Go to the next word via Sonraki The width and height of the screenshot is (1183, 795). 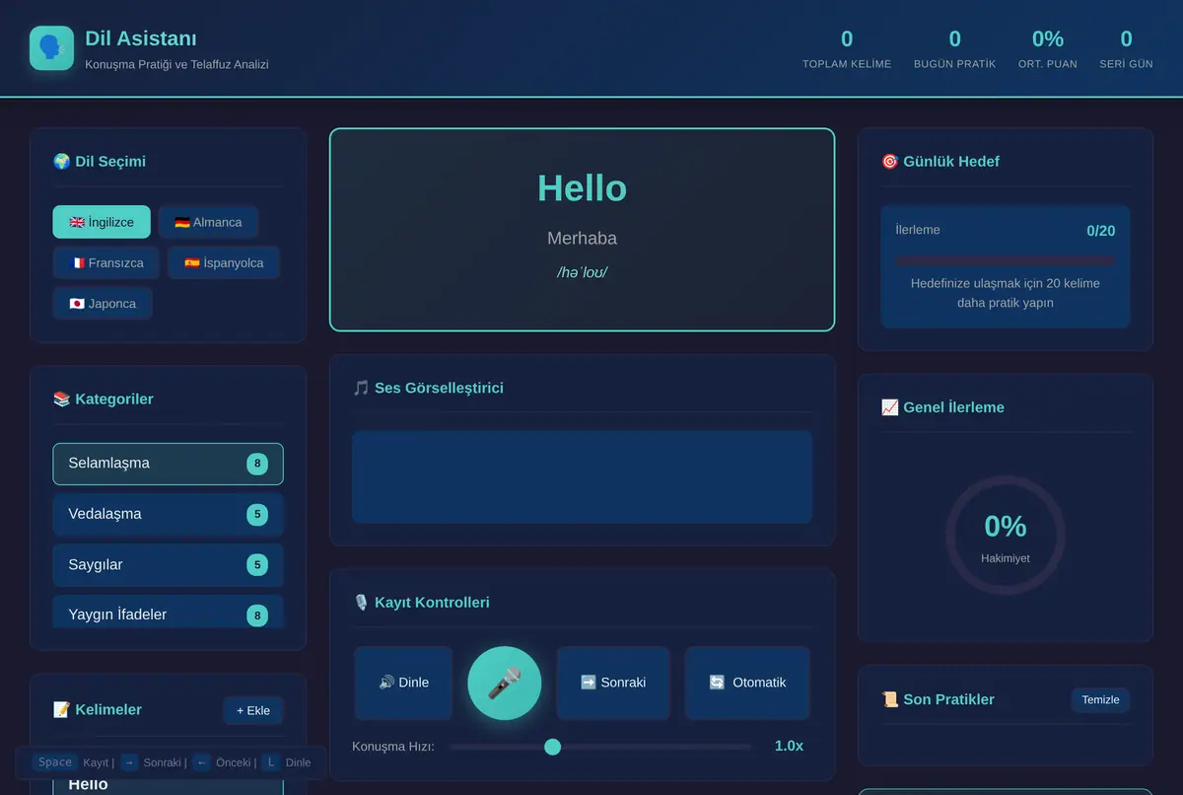point(613,683)
